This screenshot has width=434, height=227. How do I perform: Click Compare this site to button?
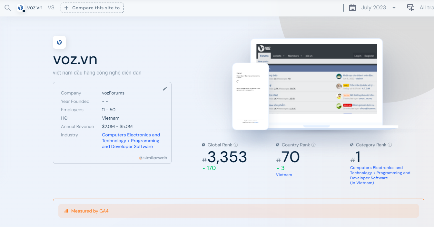click(x=92, y=8)
